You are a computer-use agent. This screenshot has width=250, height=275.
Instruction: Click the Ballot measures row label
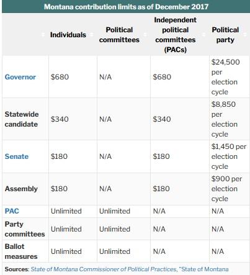(21, 251)
